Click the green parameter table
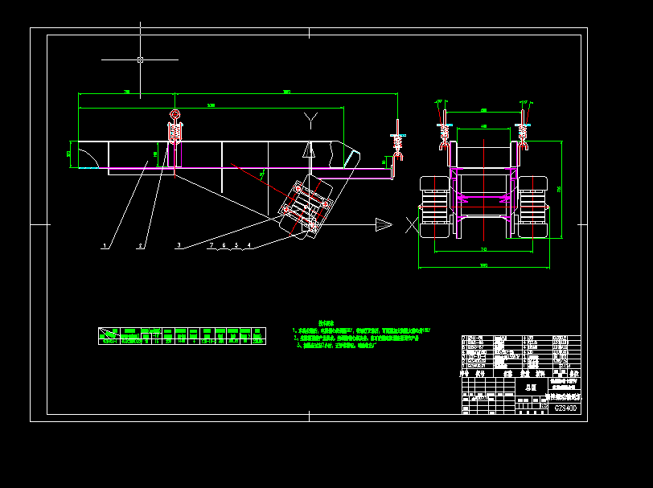This screenshot has width=653, height=488. 182,336
